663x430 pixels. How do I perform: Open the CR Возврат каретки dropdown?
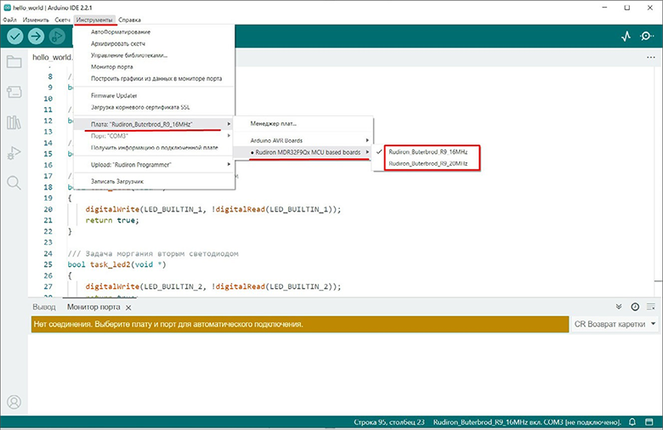click(x=615, y=325)
